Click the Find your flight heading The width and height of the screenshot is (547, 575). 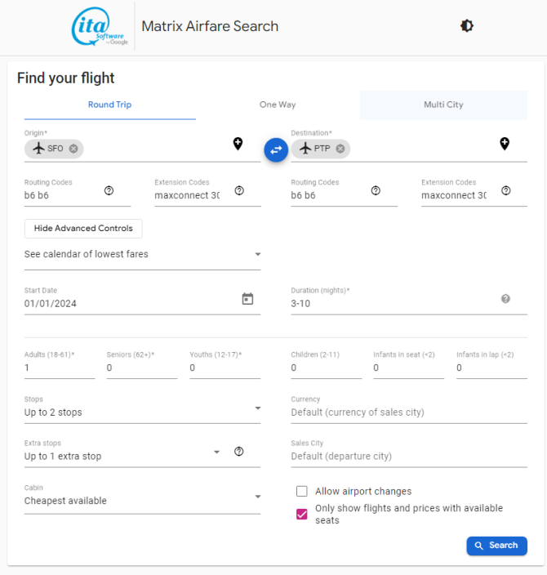click(65, 78)
